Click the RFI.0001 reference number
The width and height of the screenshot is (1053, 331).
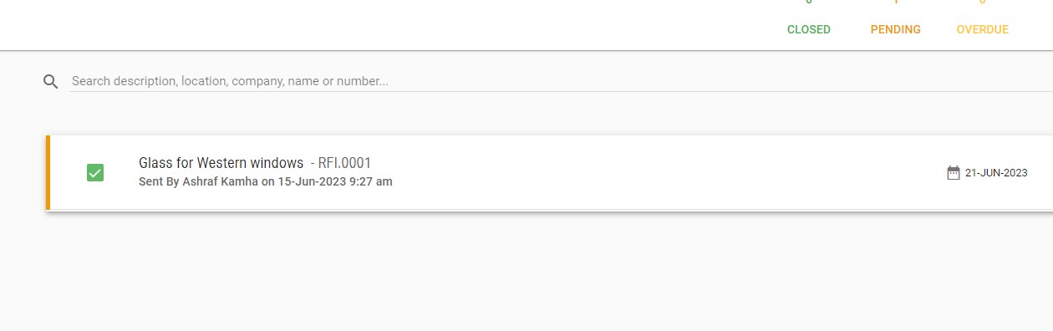[x=344, y=163]
